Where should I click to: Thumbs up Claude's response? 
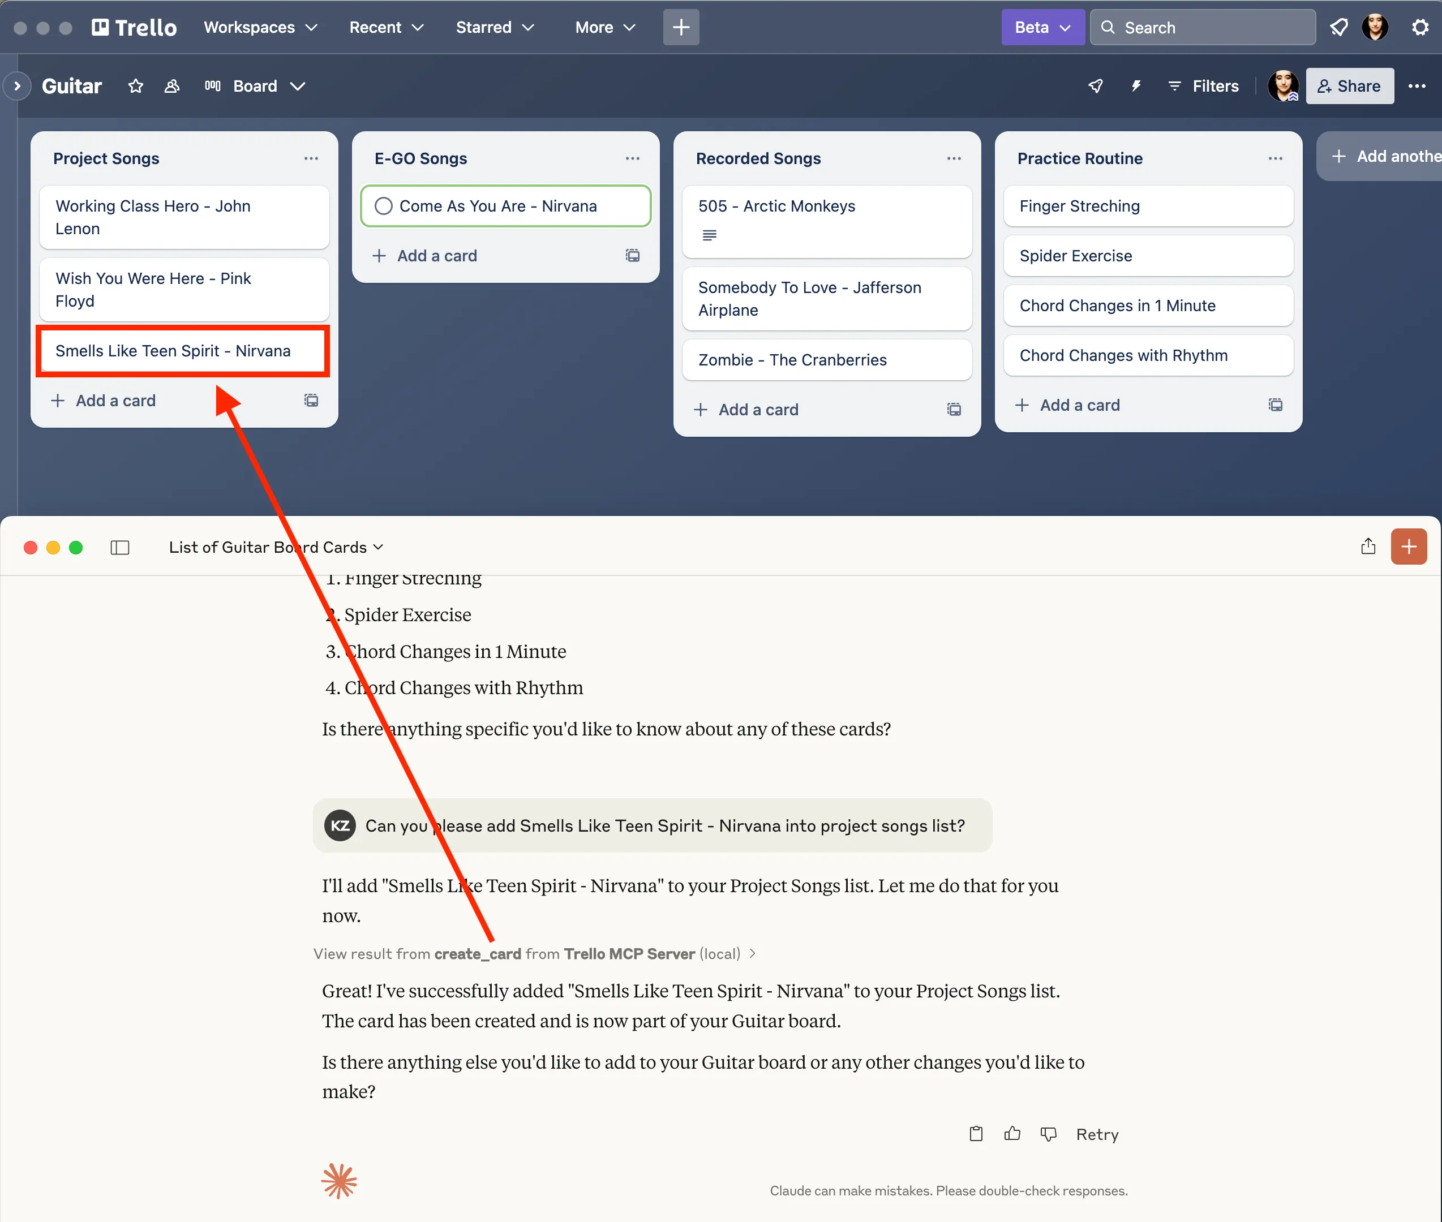coord(1012,1133)
